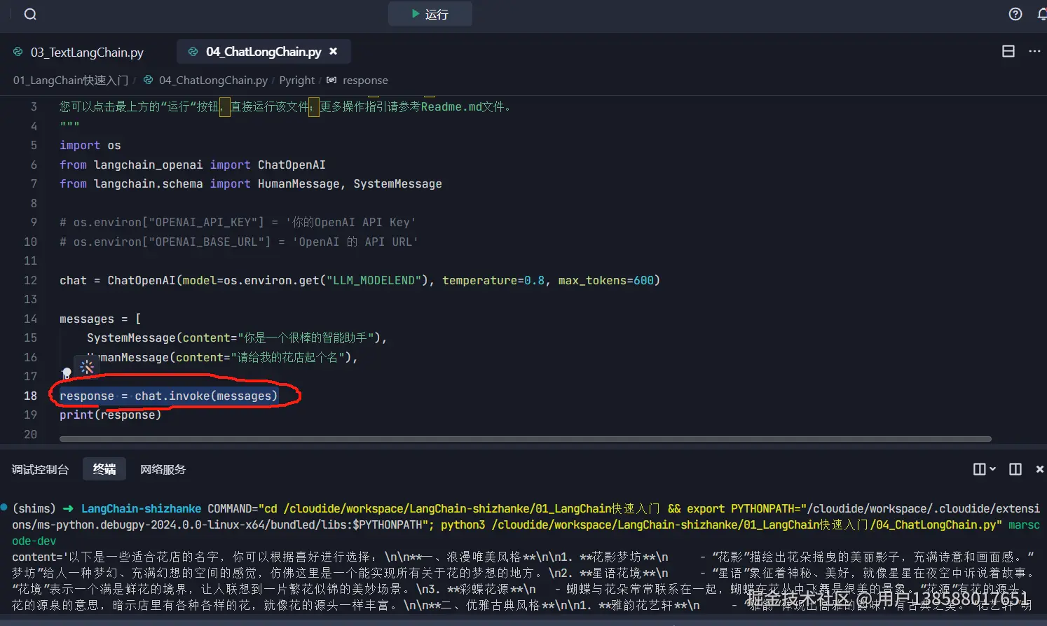Click line number 12 in gutter
The image size is (1047, 626).
(x=30, y=281)
